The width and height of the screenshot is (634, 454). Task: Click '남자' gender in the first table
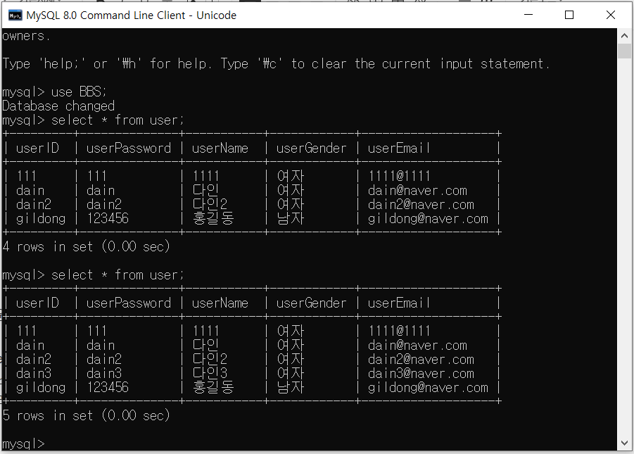coord(291,218)
